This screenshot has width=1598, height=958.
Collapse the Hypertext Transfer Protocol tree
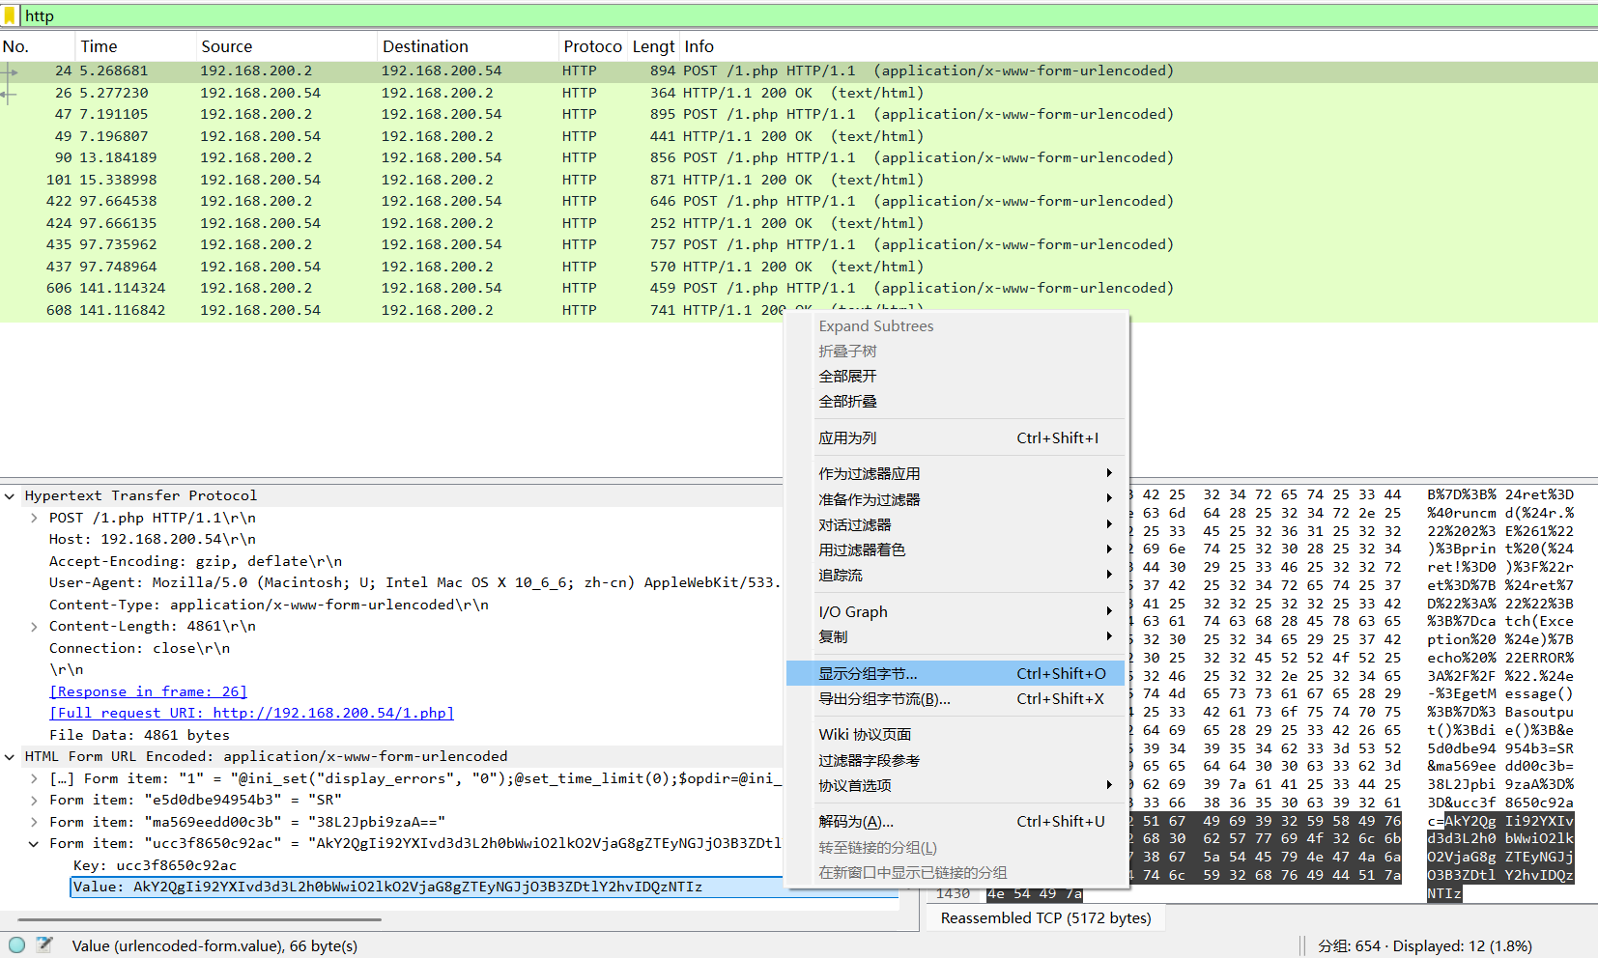pyautogui.click(x=10, y=495)
